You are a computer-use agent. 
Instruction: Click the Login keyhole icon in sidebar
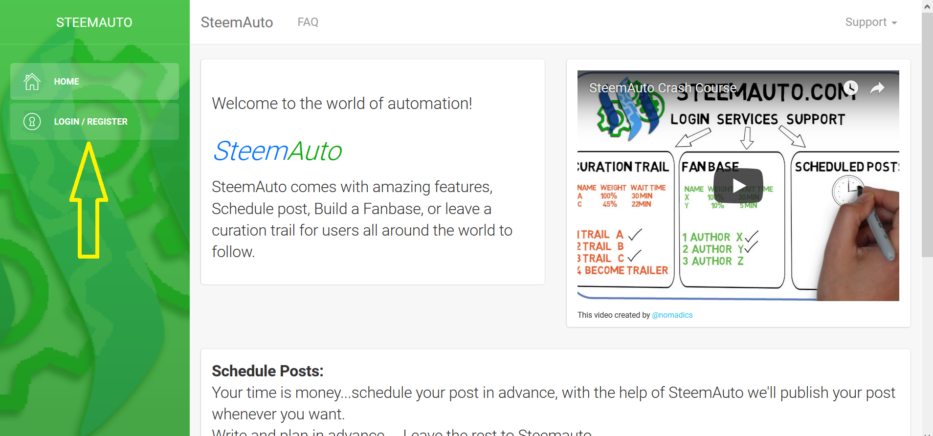(32, 121)
